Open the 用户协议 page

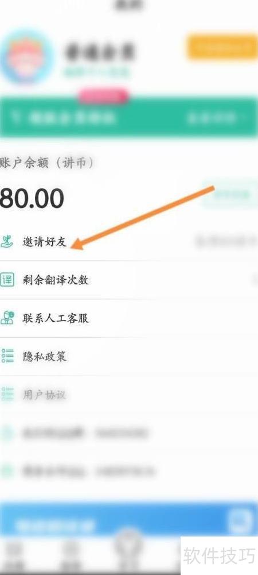(129, 394)
